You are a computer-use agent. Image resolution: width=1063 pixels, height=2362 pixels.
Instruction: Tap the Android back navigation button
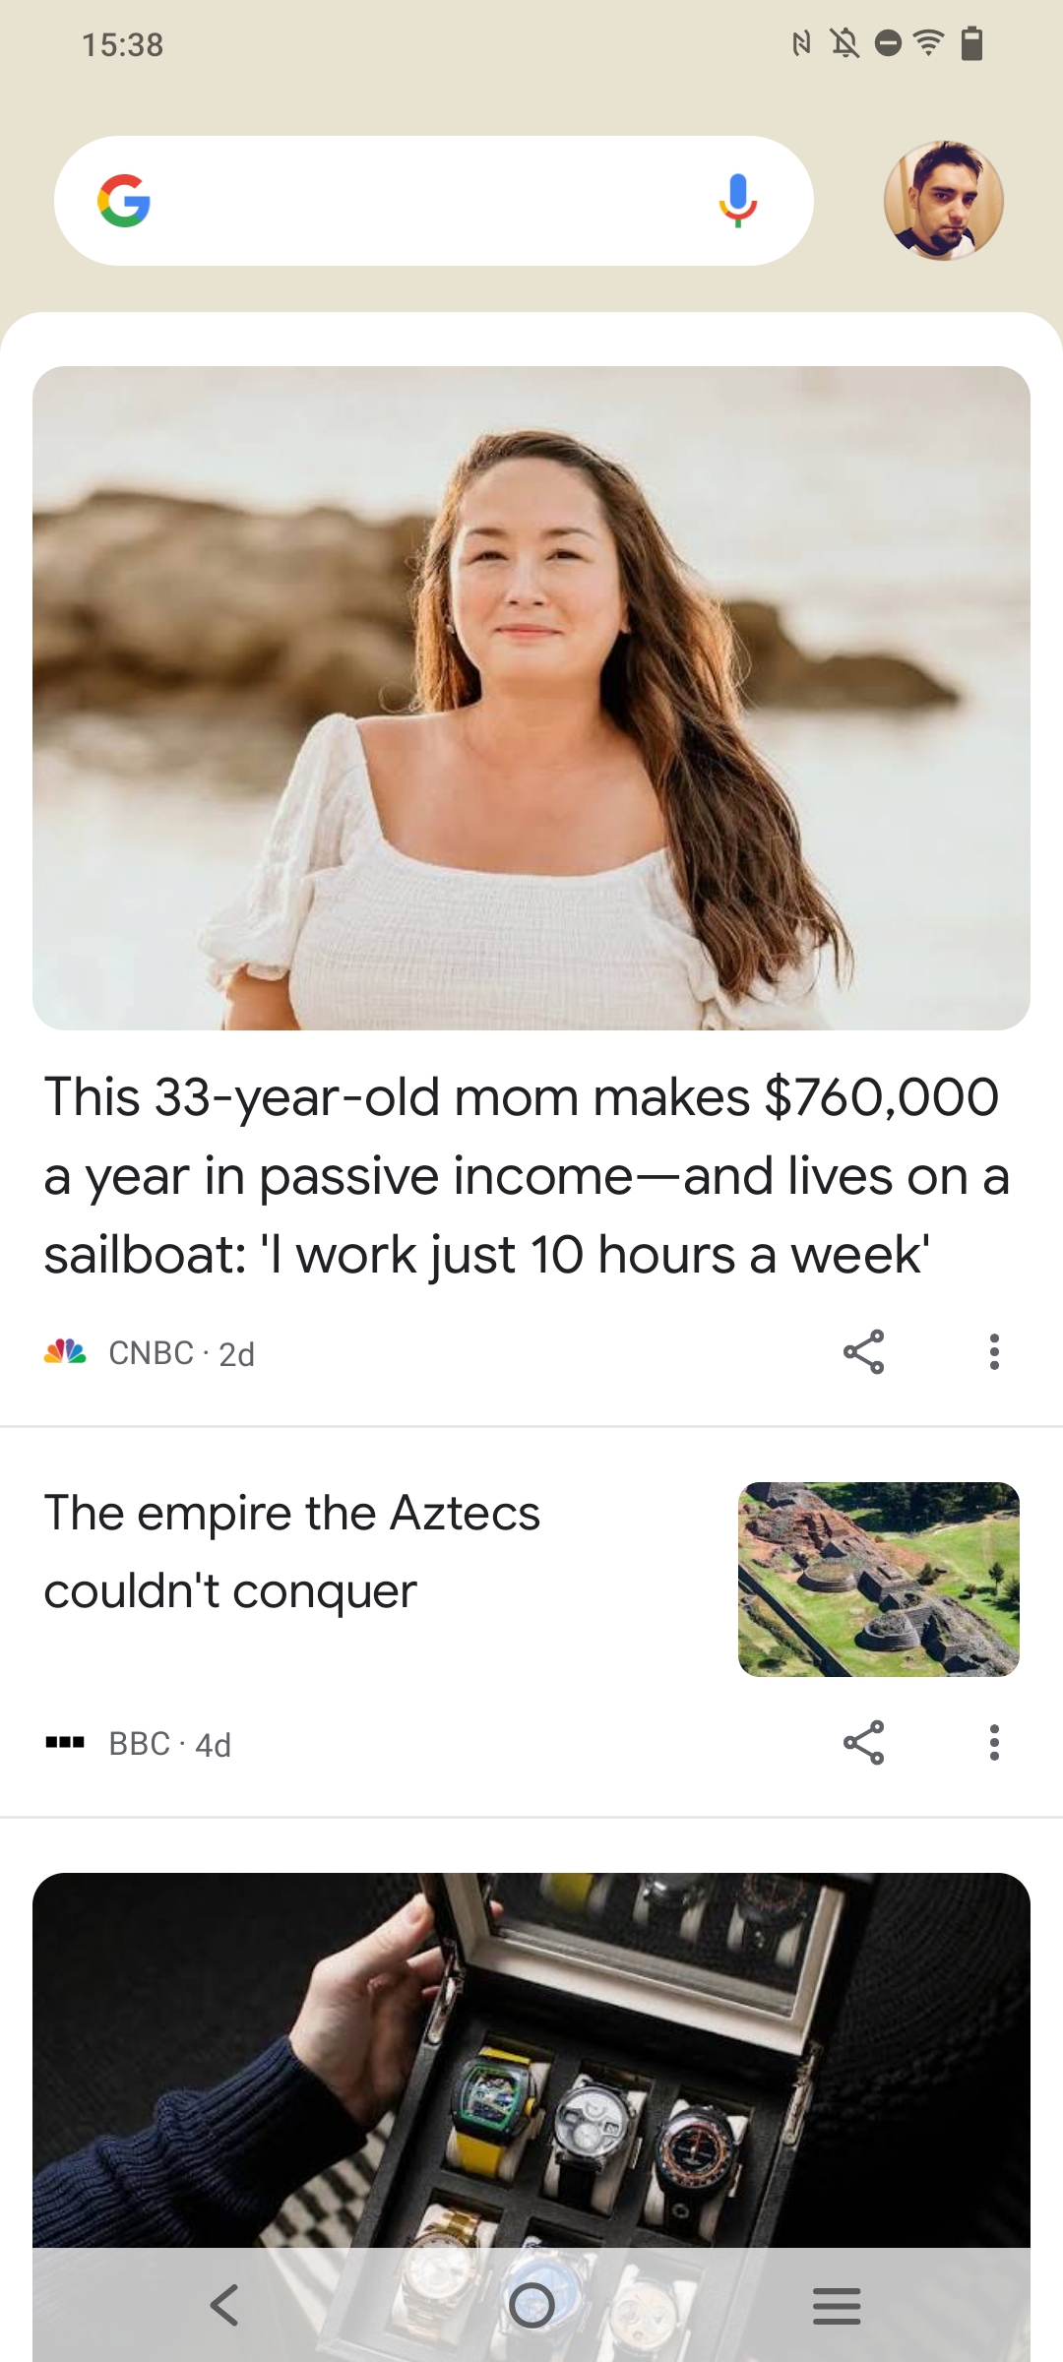click(224, 2305)
